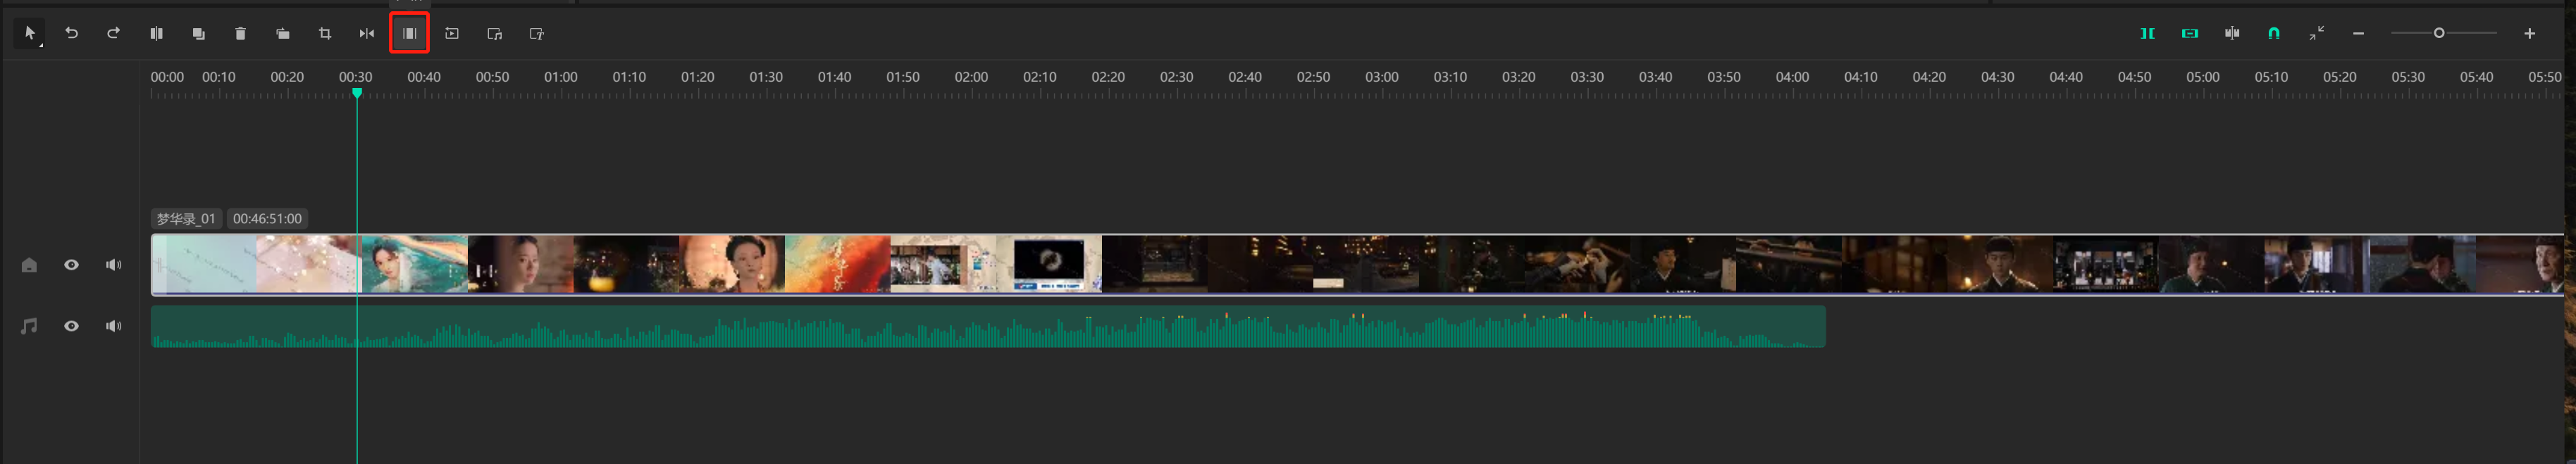Click the highlighted toolbar icon with vertical bars
Image resolution: width=2576 pixels, height=464 pixels.
tap(409, 33)
